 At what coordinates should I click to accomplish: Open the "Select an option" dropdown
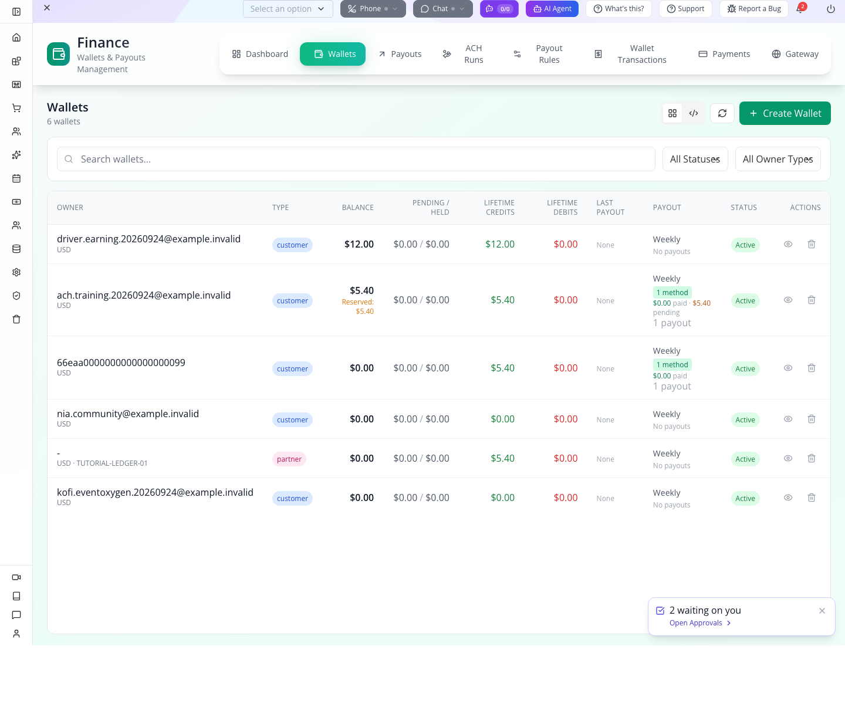tap(288, 9)
